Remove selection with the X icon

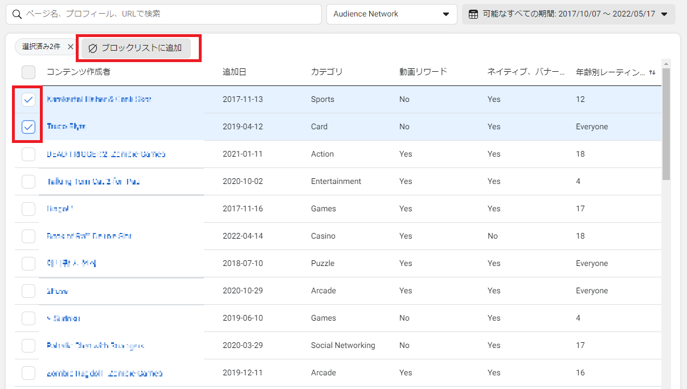[x=71, y=47]
